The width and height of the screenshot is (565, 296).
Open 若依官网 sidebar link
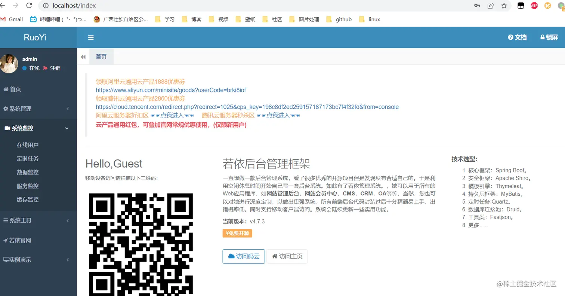pyautogui.click(x=38, y=240)
